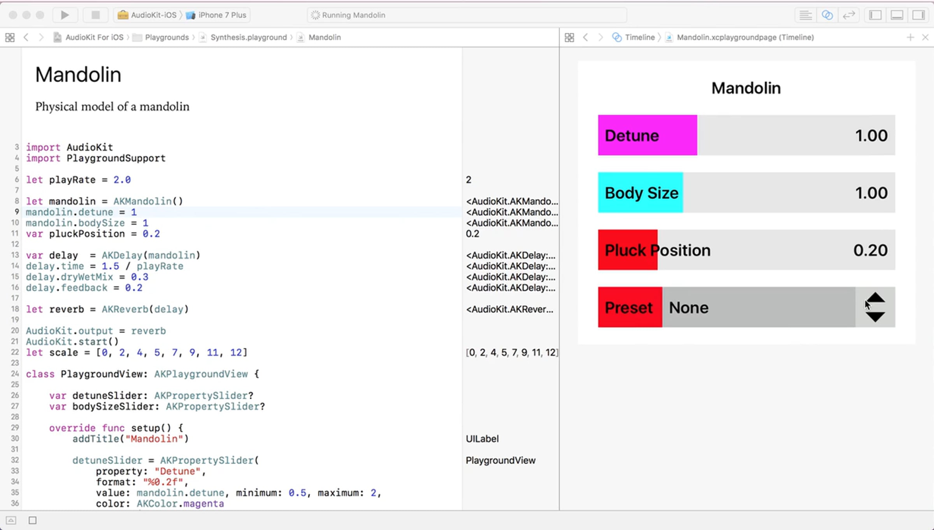
Task: Add a new assistant editor pane
Action: [x=910, y=37]
